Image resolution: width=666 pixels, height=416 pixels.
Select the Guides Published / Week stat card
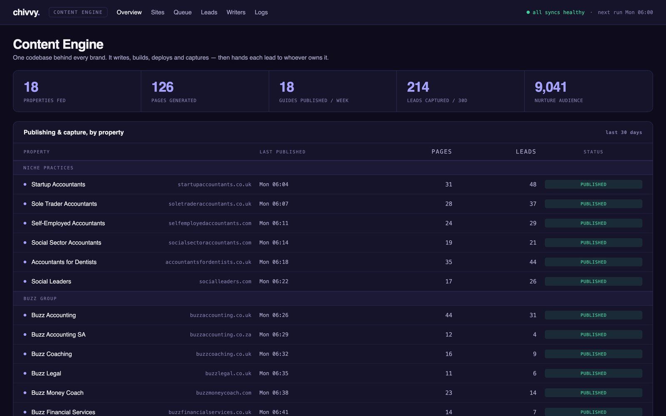click(333, 91)
